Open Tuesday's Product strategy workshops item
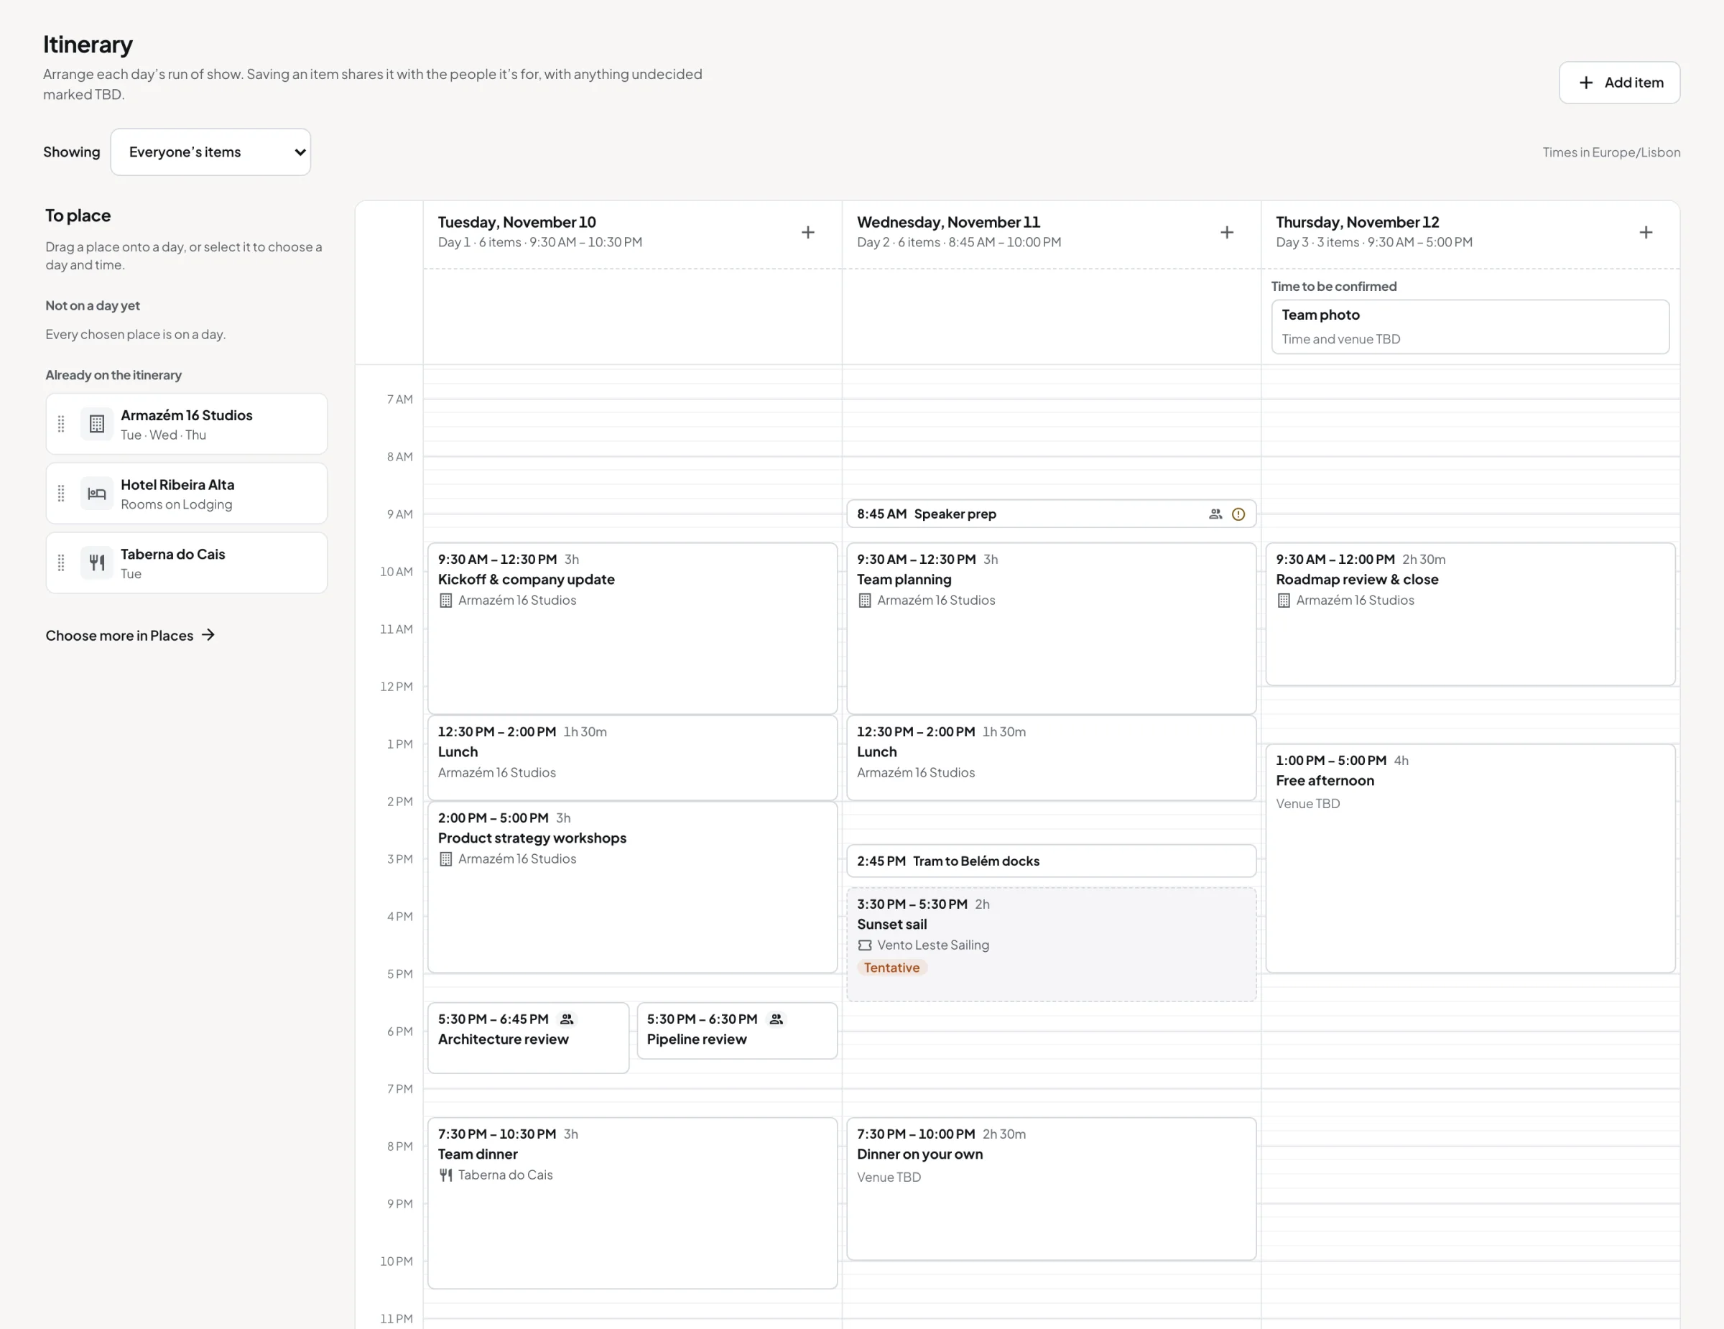The height and width of the screenshot is (1329, 1724). pos(632,887)
